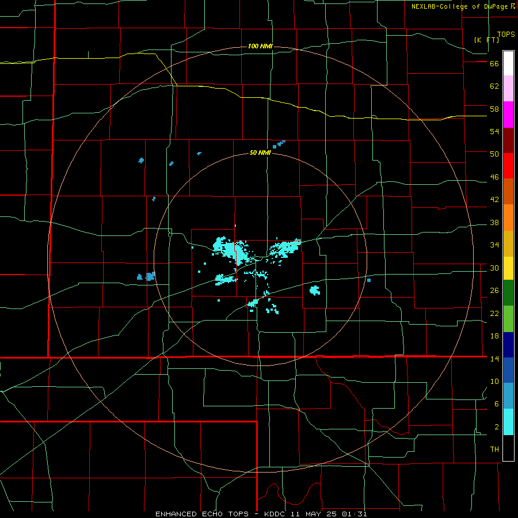
Task: Click the TOPS legend title
Action: (506, 35)
